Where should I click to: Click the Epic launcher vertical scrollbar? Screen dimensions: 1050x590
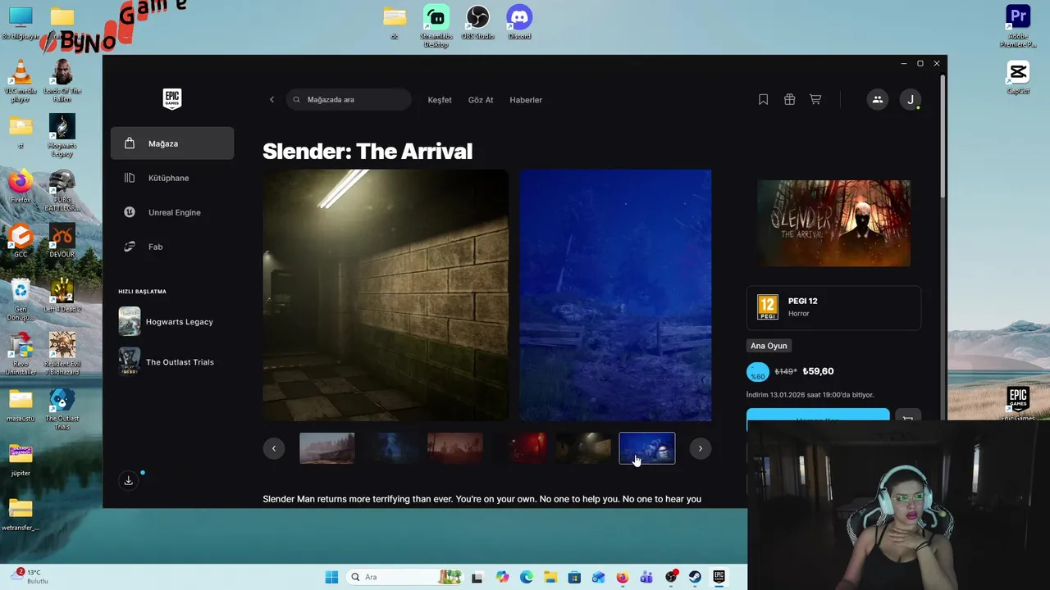[944, 135]
